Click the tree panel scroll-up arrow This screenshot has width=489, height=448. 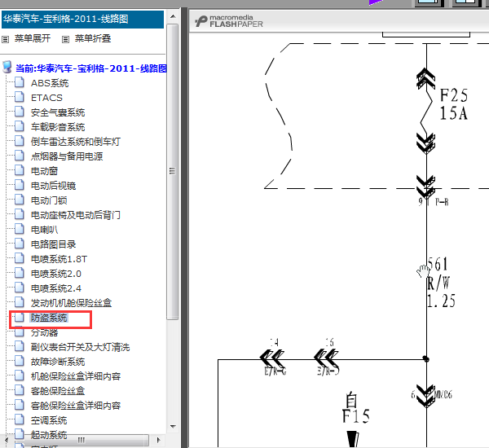tap(173, 16)
